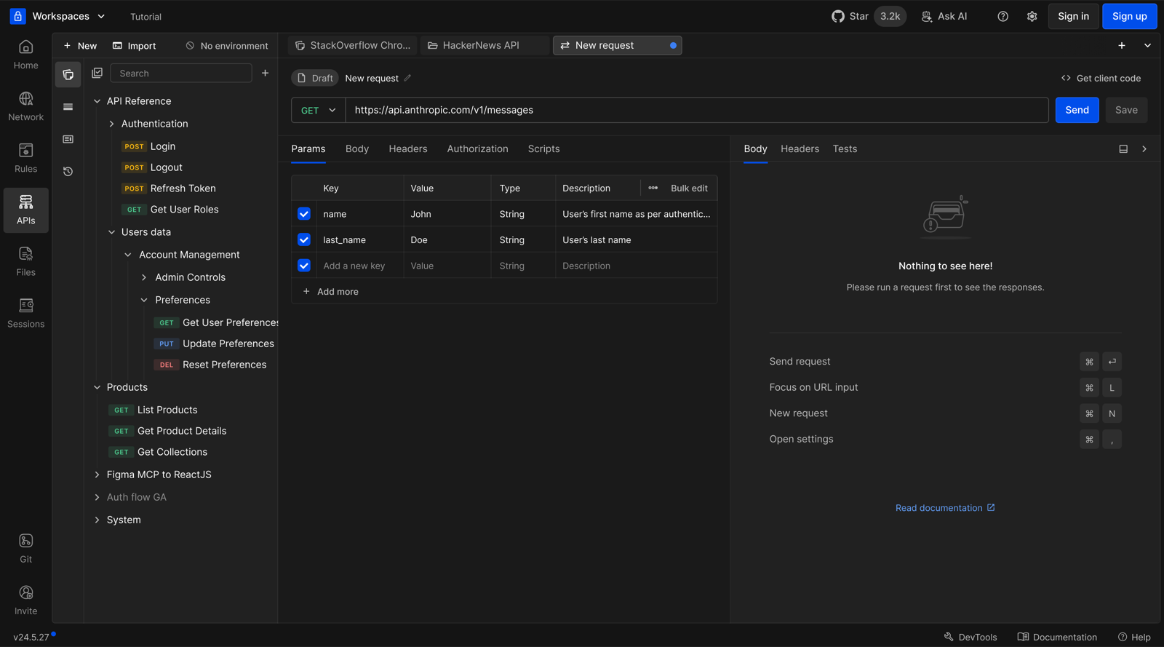Open the Update Preferences PUT request

[215, 344]
